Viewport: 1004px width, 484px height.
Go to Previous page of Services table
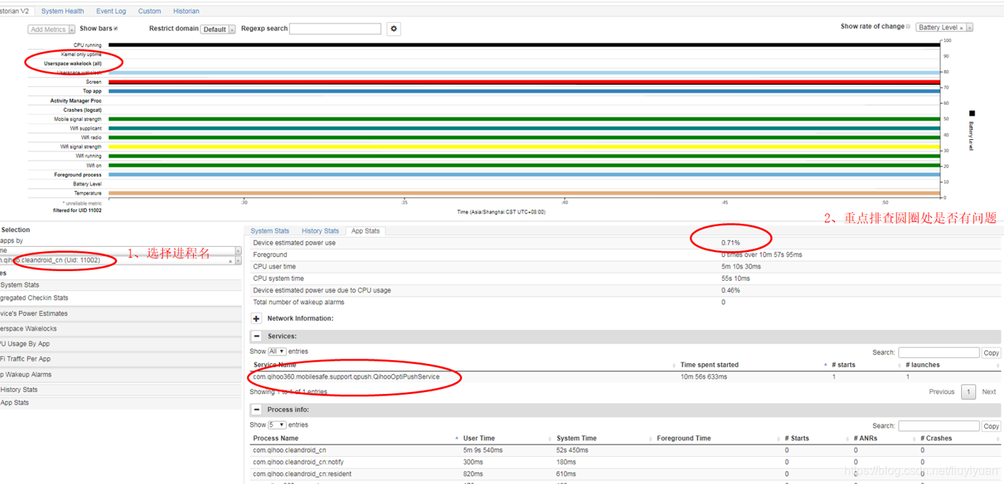tap(941, 392)
